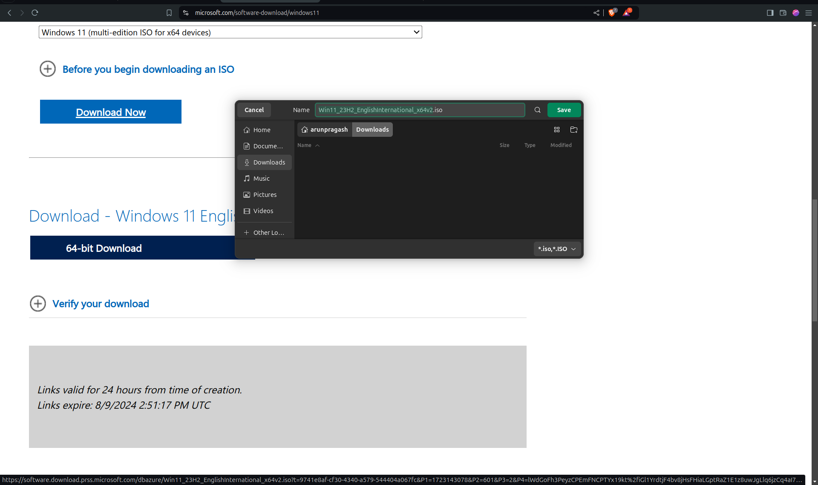The width and height of the screenshot is (818, 485).
Task: Click the browser address bar URL
Action: [257, 13]
